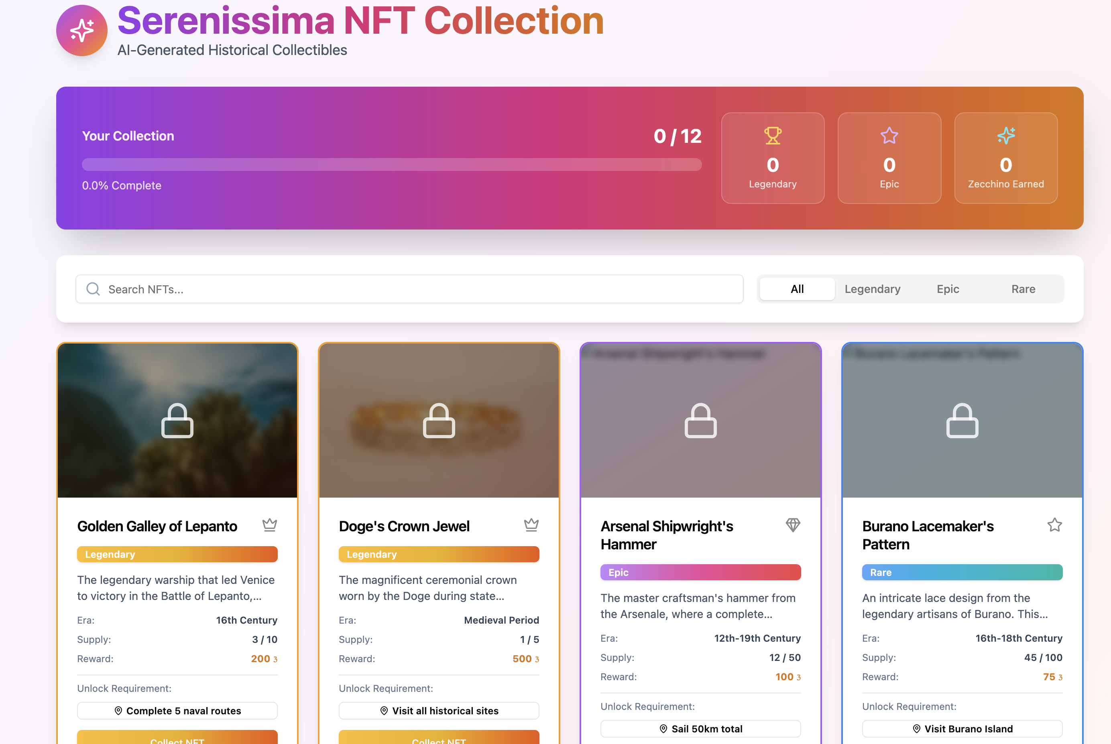
Task: Show only Rare NFTs
Action: [x=1023, y=289]
